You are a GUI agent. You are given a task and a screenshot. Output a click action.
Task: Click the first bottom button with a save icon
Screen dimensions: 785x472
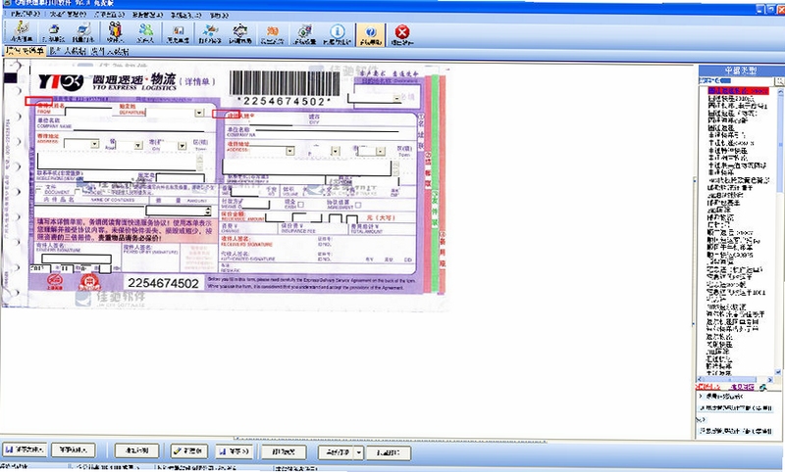tap(25, 450)
